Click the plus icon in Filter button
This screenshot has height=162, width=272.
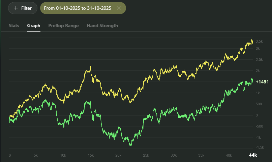point(16,8)
